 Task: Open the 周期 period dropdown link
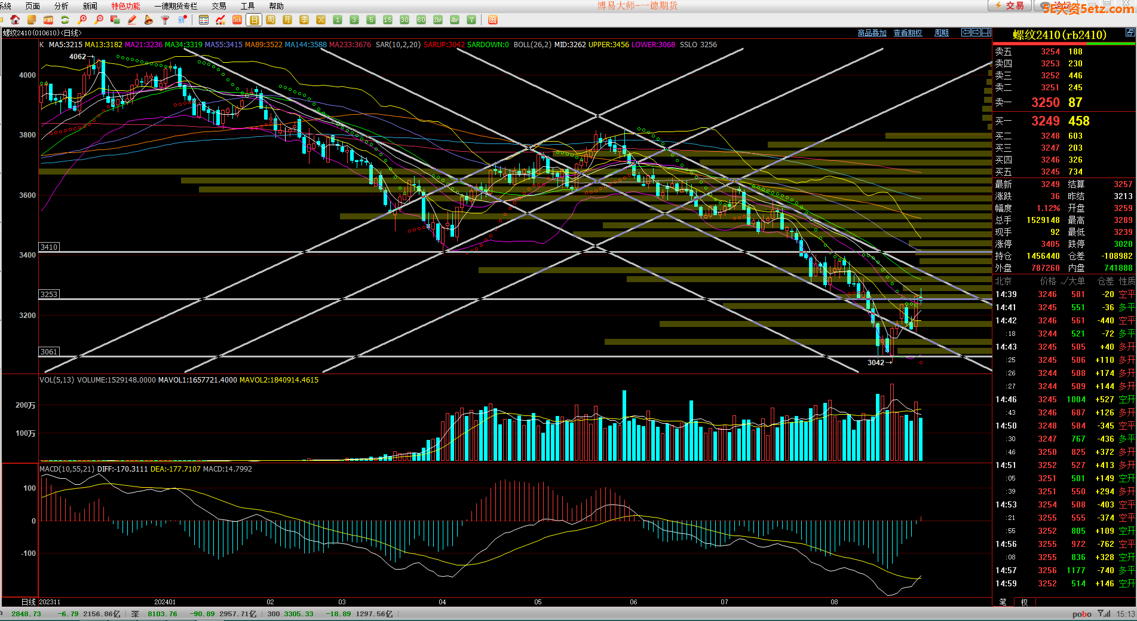[x=942, y=33]
